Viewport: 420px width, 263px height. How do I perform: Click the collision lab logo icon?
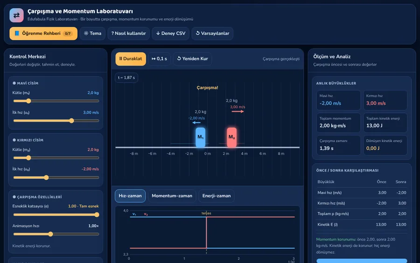16,15
